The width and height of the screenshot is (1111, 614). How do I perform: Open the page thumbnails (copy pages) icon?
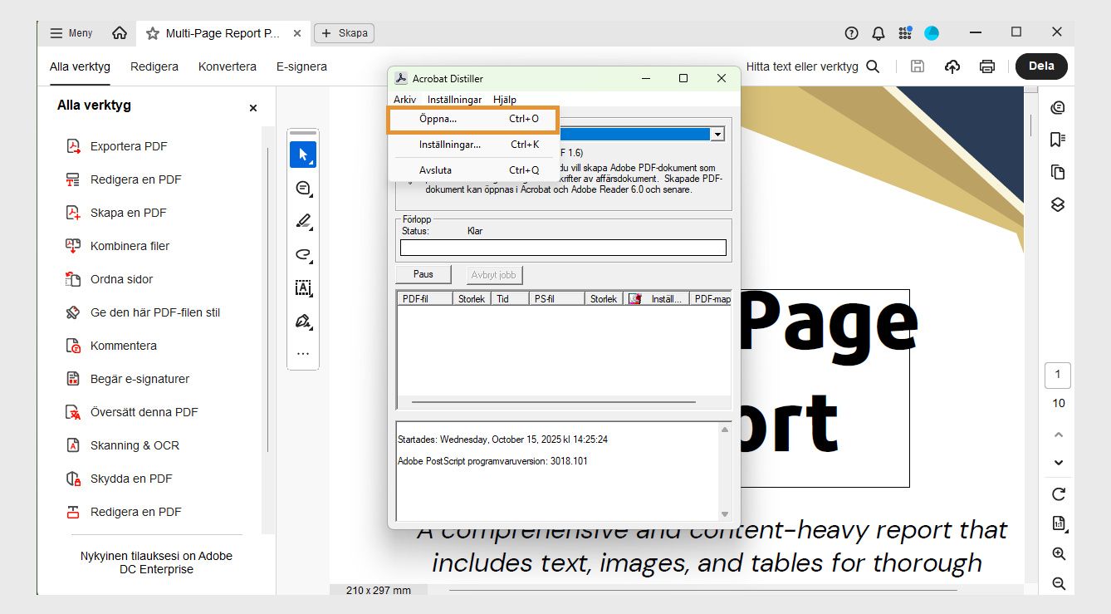point(1057,172)
